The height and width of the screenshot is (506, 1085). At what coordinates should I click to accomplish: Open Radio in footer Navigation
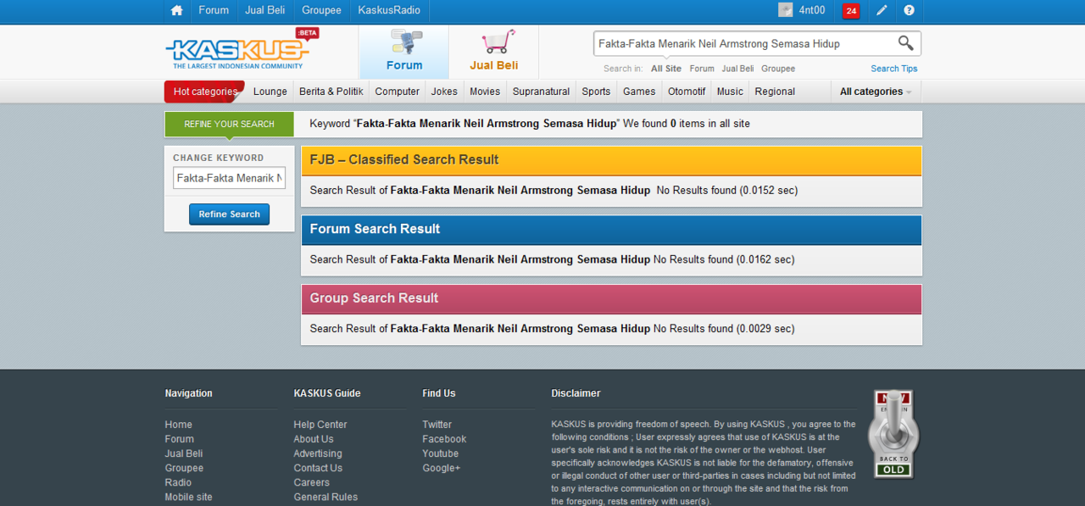point(178,482)
